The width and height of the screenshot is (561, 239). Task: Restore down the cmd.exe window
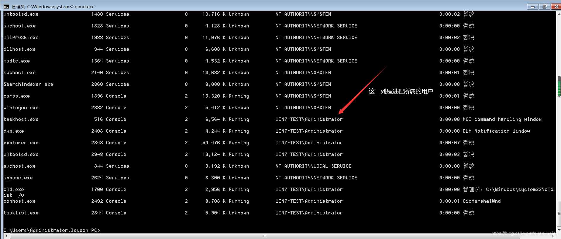pos(544,6)
